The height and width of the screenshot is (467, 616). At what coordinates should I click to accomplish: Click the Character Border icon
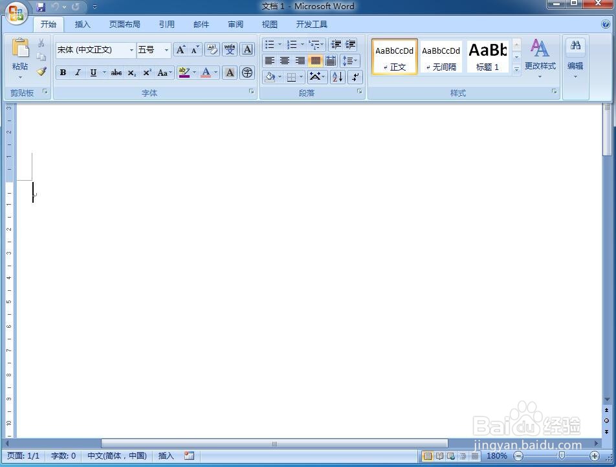(x=247, y=49)
